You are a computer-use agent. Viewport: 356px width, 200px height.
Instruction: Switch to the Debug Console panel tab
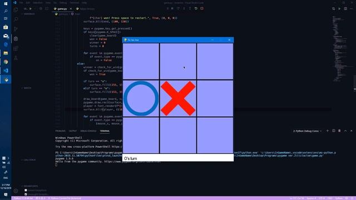[x=88, y=131]
